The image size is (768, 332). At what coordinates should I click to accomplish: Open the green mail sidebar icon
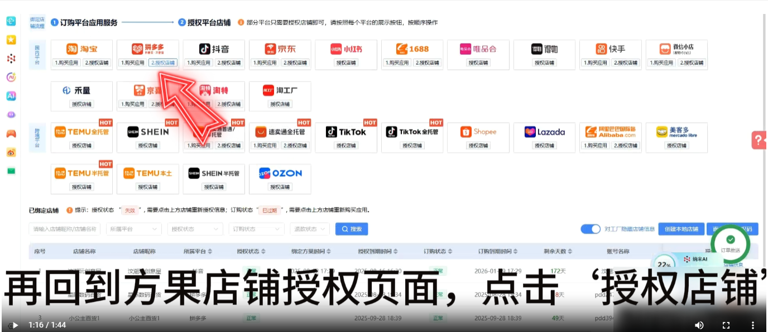(x=11, y=171)
